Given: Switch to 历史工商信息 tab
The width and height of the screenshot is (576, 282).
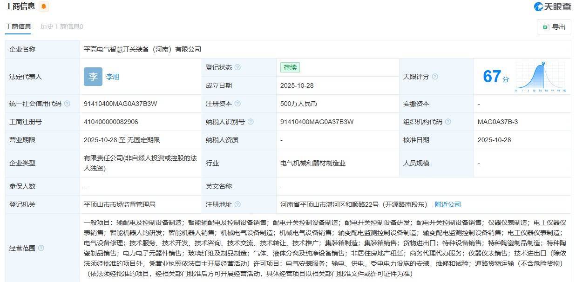Looking at the screenshot, I should click(x=62, y=26).
